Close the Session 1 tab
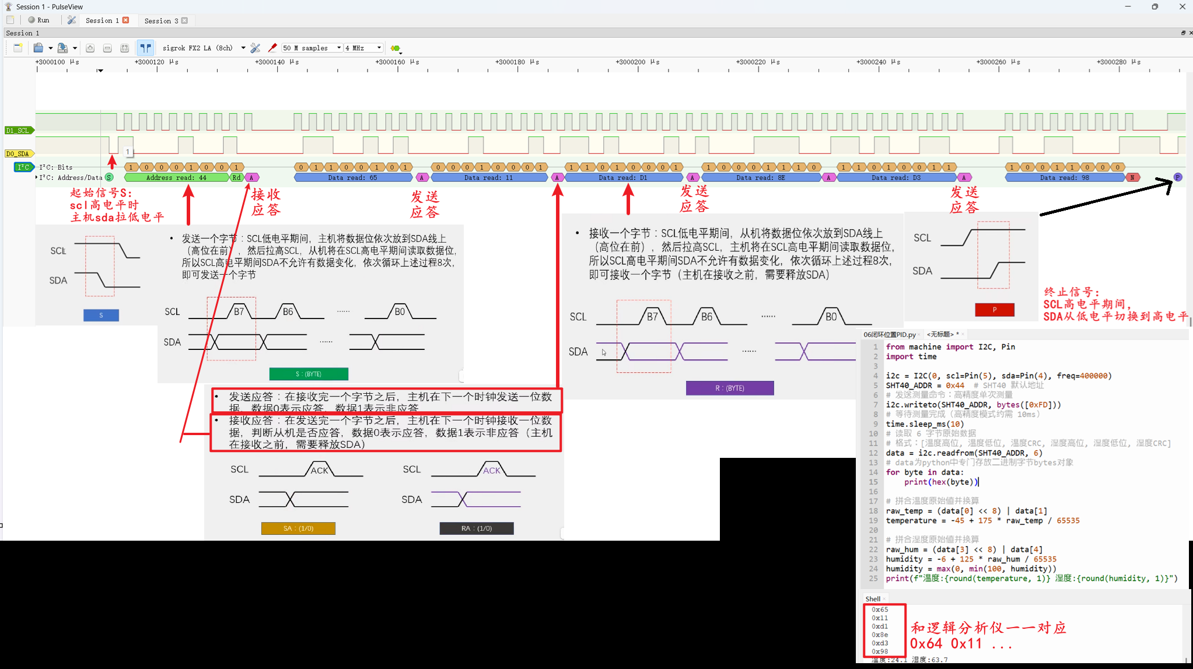This screenshot has height=669, width=1193. pos(126,20)
